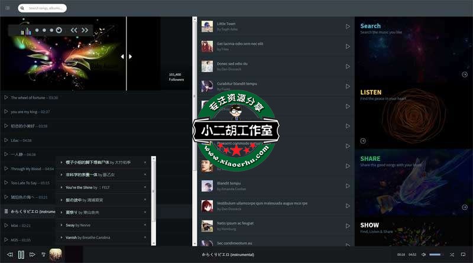Click the double left chevron on banner
Viewport: 473px width, 263px height.
point(74,30)
